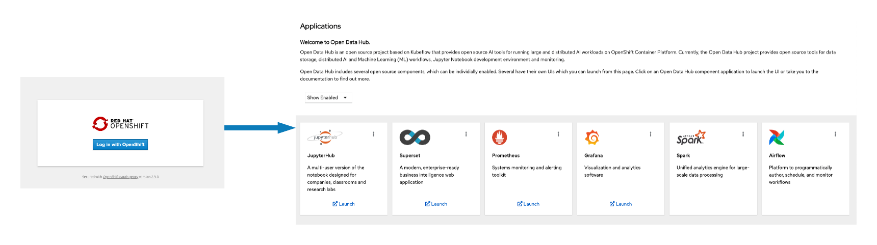Viewport: 877px width, 245px height.
Task: Open the OpenShift oauth-proxy link
Action: [120, 177]
